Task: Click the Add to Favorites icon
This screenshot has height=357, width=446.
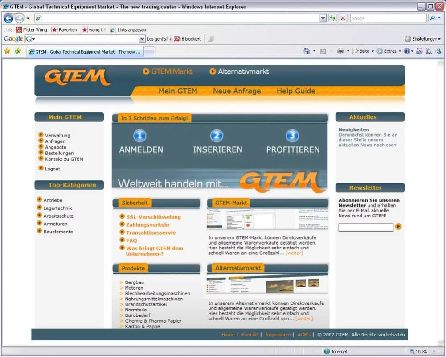Action: (x=18, y=51)
